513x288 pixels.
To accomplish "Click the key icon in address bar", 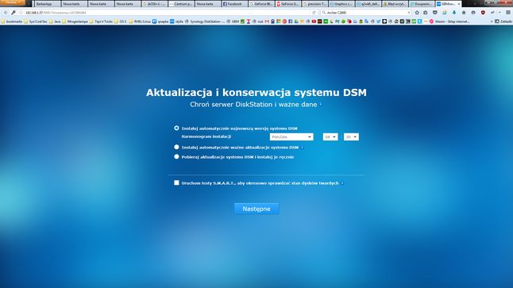I will tap(13, 13).
